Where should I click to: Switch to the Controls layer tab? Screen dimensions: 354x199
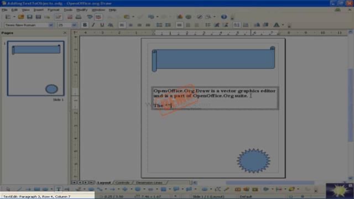(123, 182)
